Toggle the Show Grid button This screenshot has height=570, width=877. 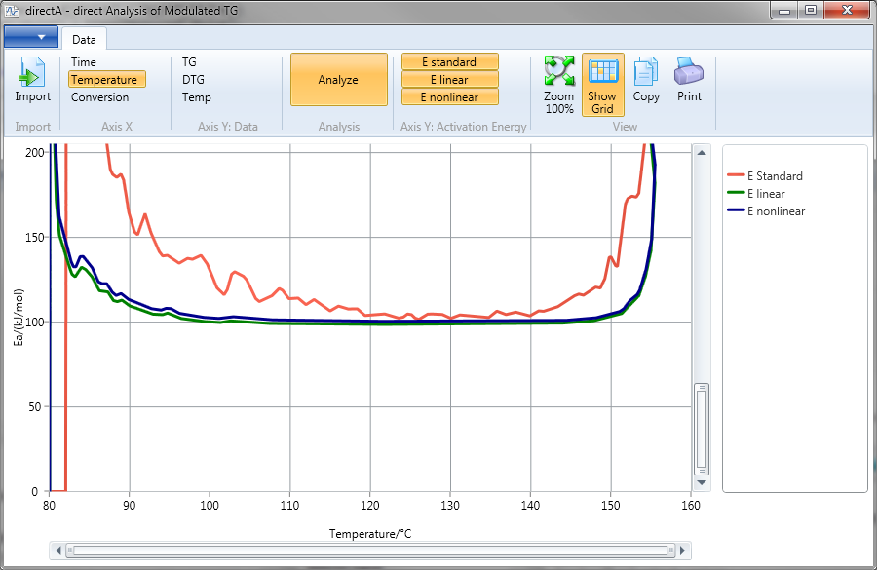[602, 85]
